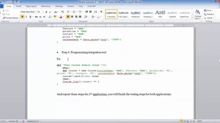Click the English (U.S.) language indicator
Viewport: 220px width, 123px height.
(x=33, y=121)
